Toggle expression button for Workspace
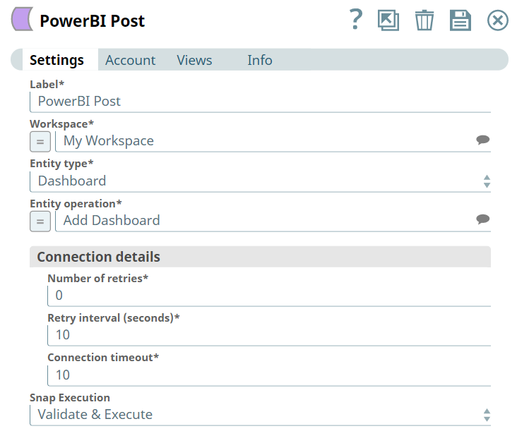 pyautogui.click(x=40, y=142)
